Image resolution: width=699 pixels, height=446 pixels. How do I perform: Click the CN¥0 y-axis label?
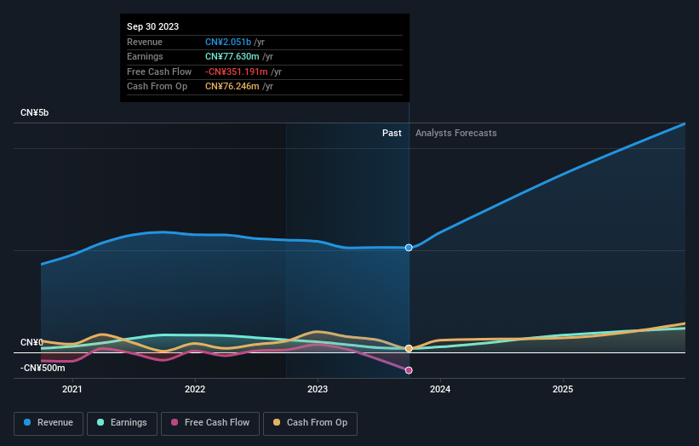[x=32, y=342]
